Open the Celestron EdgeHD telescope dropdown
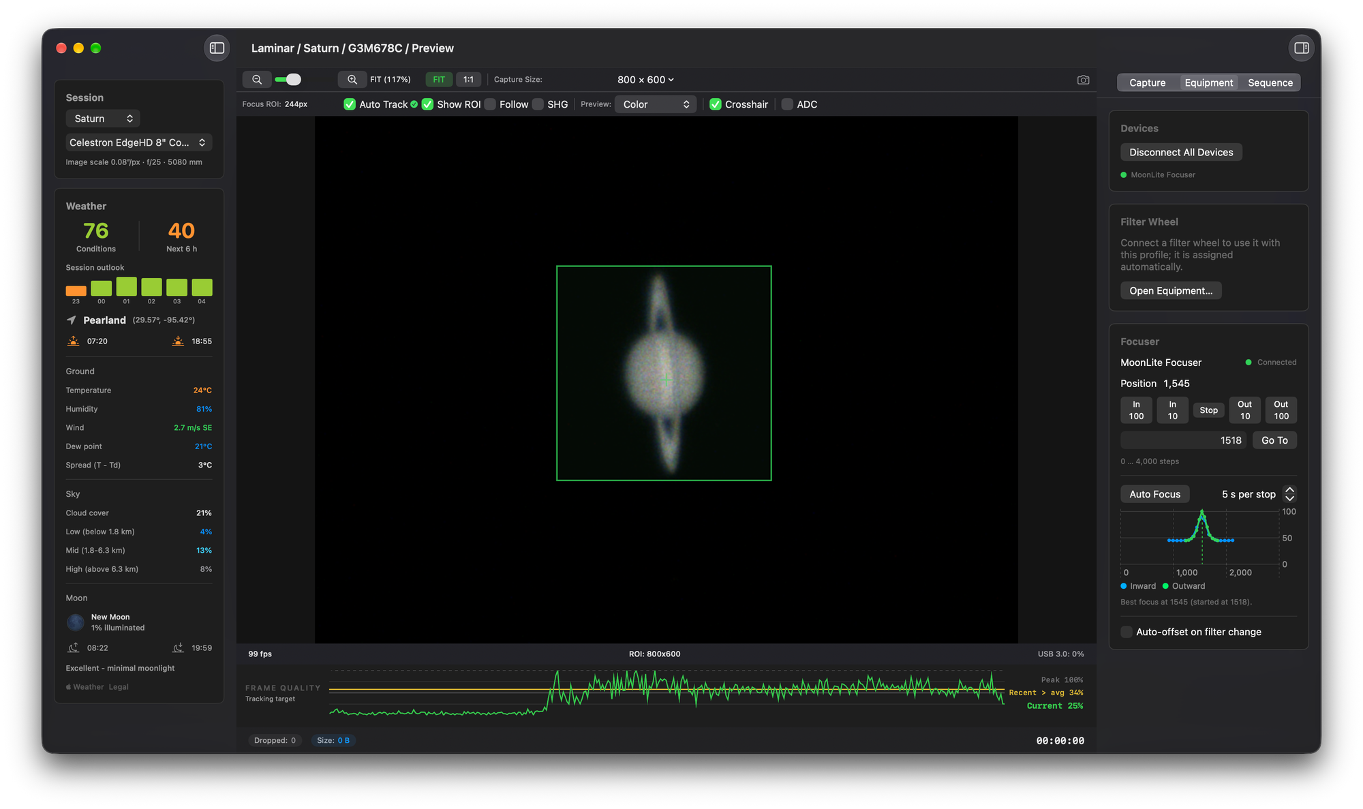Image resolution: width=1363 pixels, height=809 pixels. (x=139, y=142)
